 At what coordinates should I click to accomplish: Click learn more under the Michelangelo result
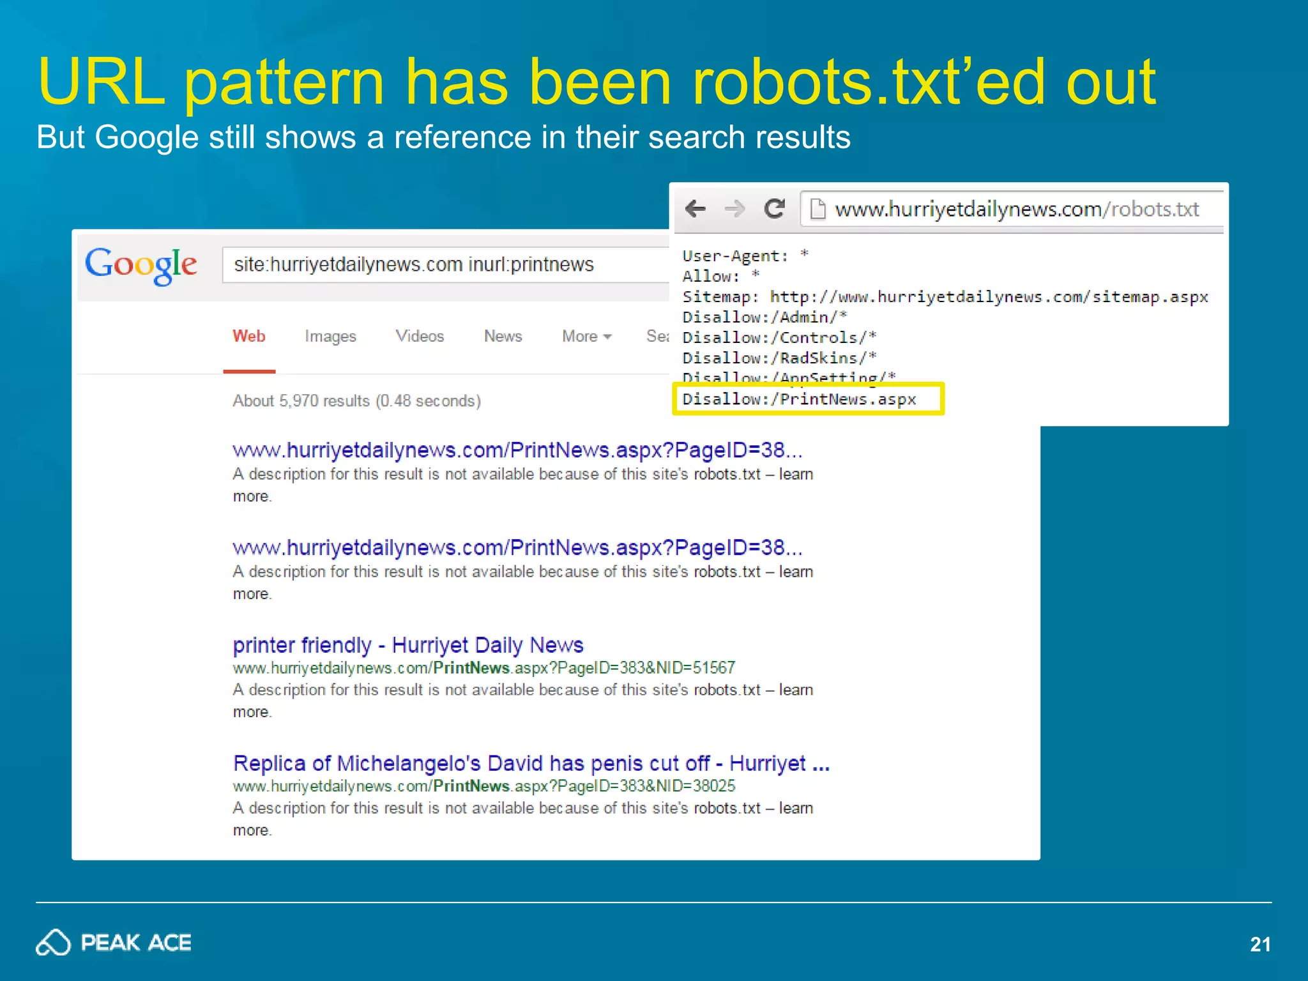(796, 809)
